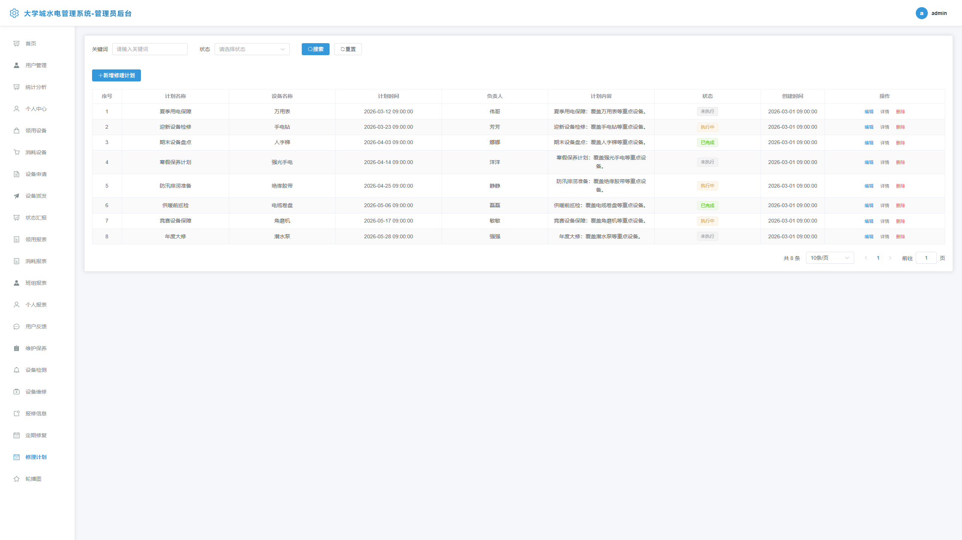Click device name 绝缘胶带 cell

coord(282,186)
